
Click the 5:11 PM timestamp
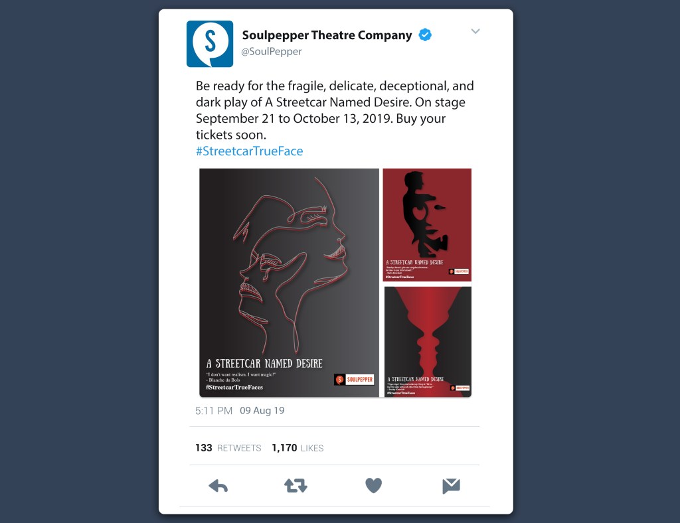pos(214,411)
